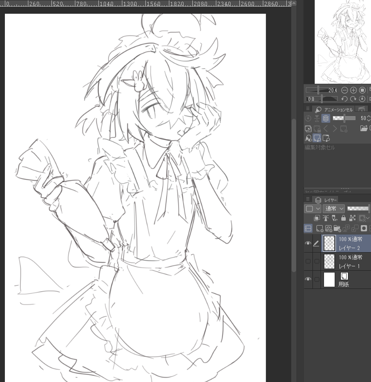Viewport: 371px width, 382px height.
Task: Toggle lock layer
Action: pyautogui.click(x=344, y=218)
